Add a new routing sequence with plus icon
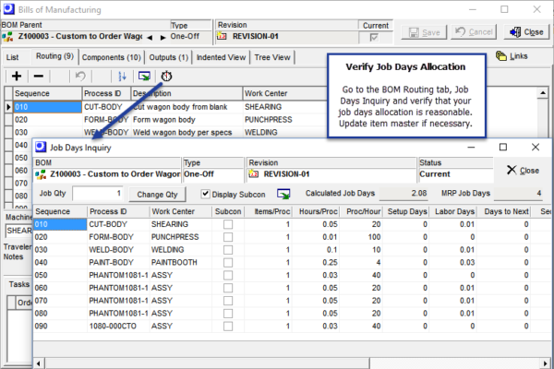The height and width of the screenshot is (369, 554). [17, 76]
